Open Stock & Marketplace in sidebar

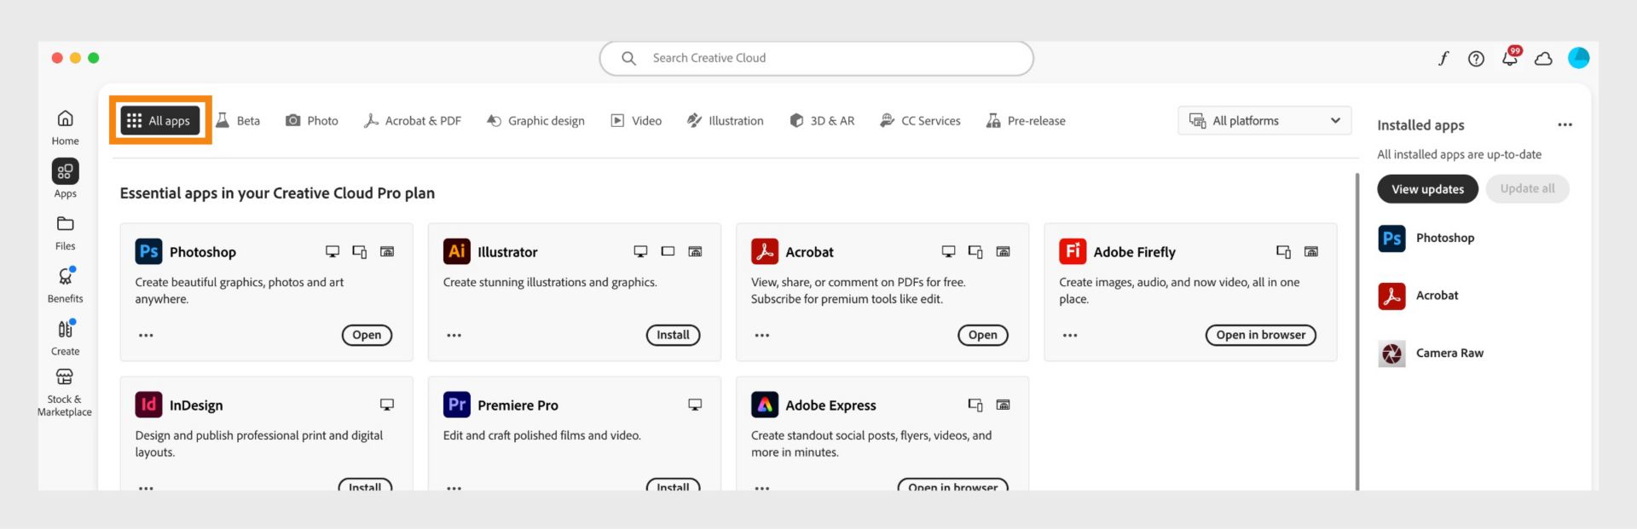click(x=65, y=390)
